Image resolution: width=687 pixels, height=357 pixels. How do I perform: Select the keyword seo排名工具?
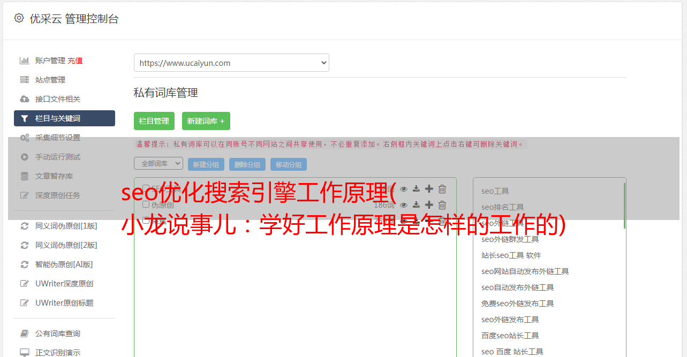[x=503, y=207]
